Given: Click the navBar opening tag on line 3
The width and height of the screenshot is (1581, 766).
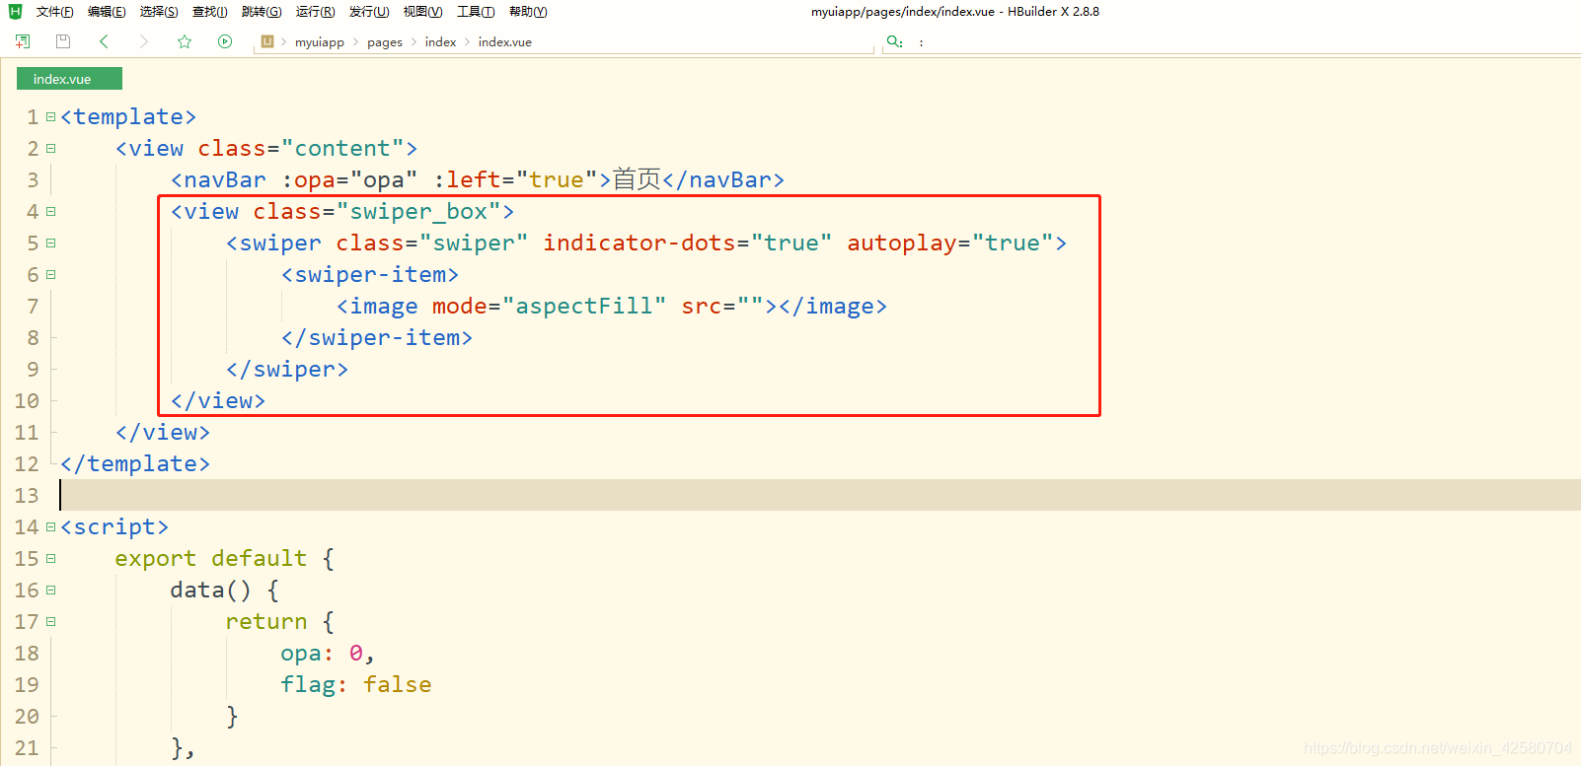Looking at the screenshot, I should click(x=218, y=180).
